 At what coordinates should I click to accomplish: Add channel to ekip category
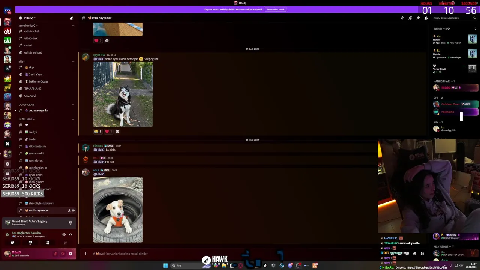73,61
